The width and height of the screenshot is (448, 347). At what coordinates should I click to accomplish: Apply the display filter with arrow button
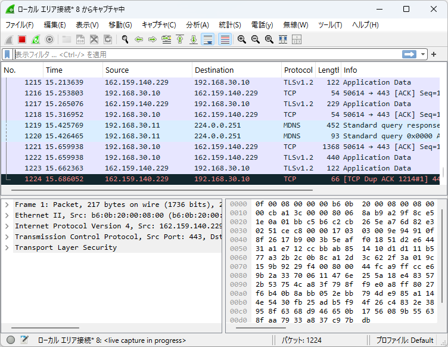coord(409,54)
